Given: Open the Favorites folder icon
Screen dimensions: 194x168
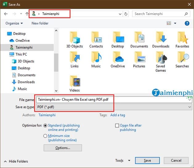Looking at the screenshot, I should (x=182, y=40).
